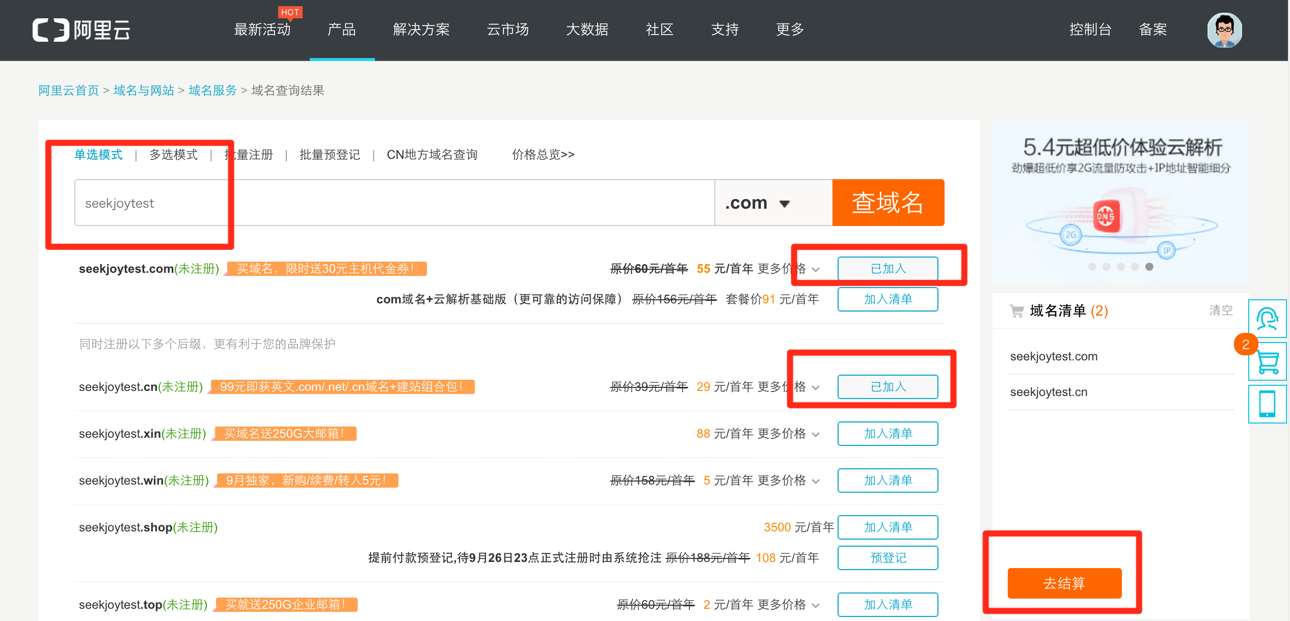Select first banner carousel dot

(1092, 267)
